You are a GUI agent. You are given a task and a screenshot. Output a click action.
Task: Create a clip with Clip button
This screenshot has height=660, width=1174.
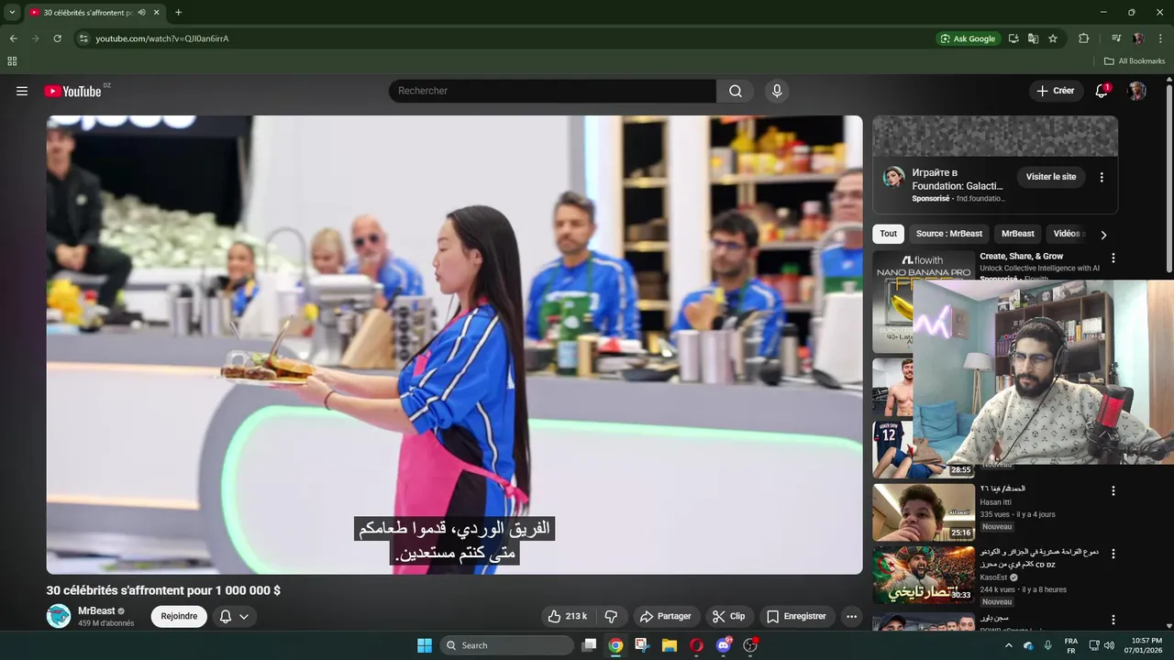tap(730, 616)
